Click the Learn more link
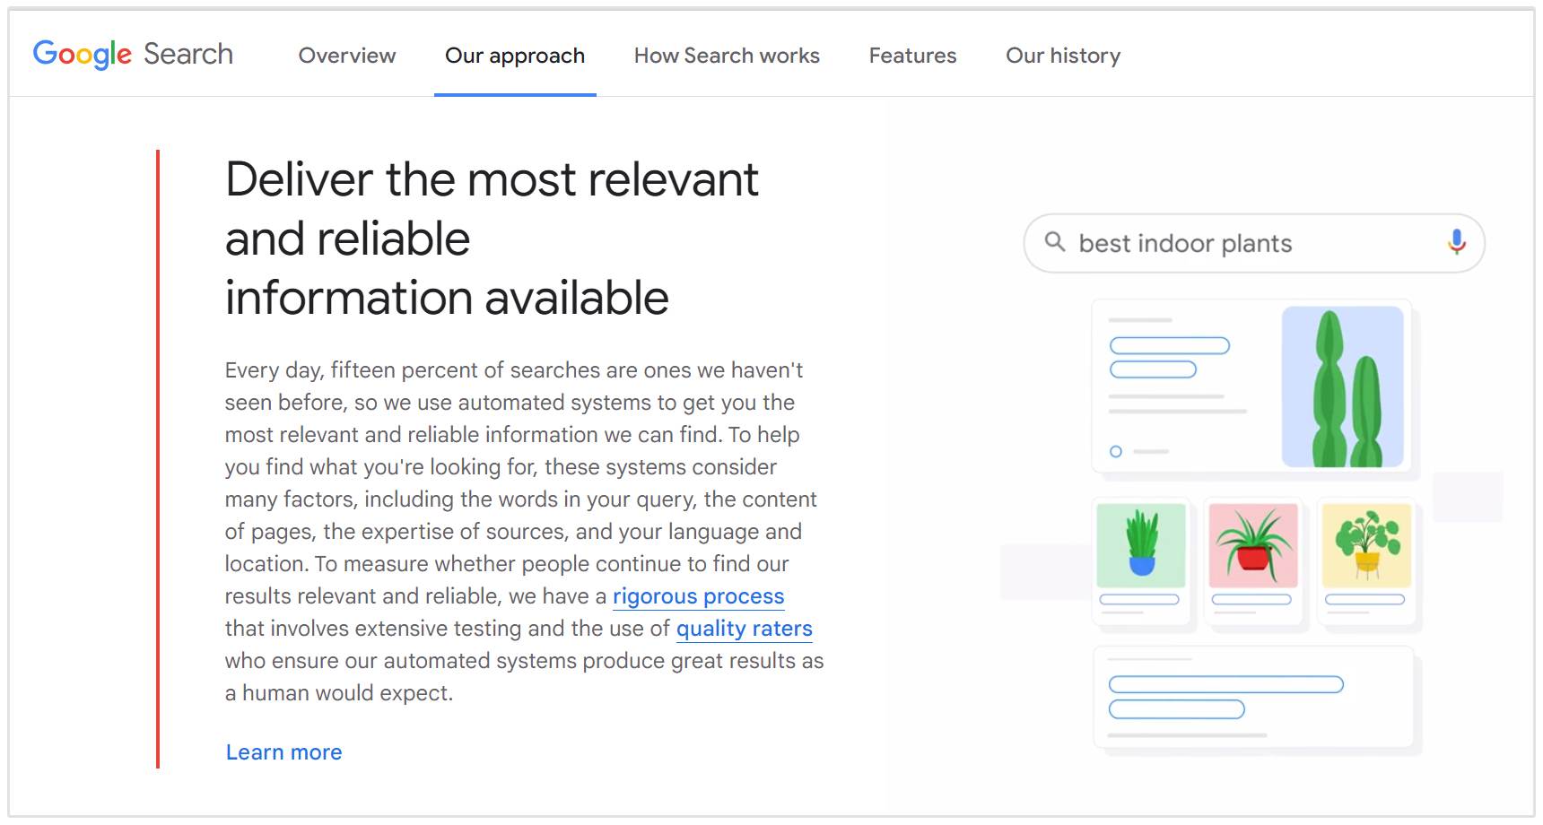Screen dimensions: 1543x825 pos(283,752)
